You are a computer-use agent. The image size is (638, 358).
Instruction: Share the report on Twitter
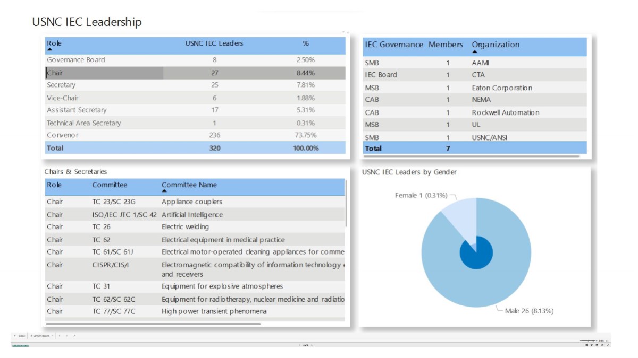coord(592,345)
